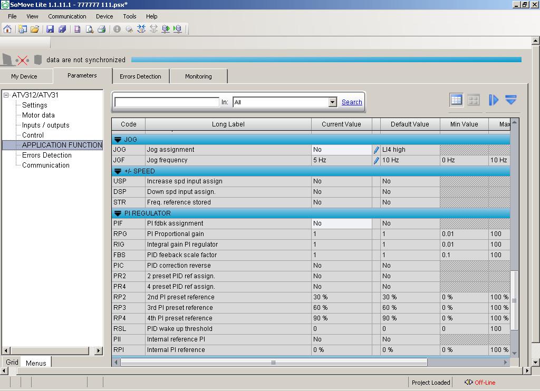Open the Help menu
Image resolution: width=540 pixels, height=391 pixels.
(151, 16)
